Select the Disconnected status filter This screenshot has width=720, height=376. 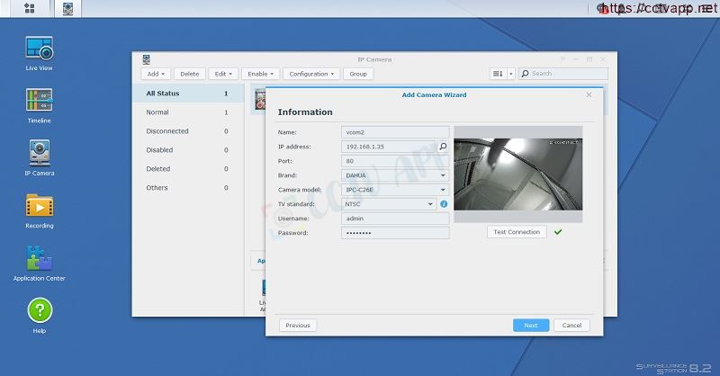pyautogui.click(x=167, y=131)
